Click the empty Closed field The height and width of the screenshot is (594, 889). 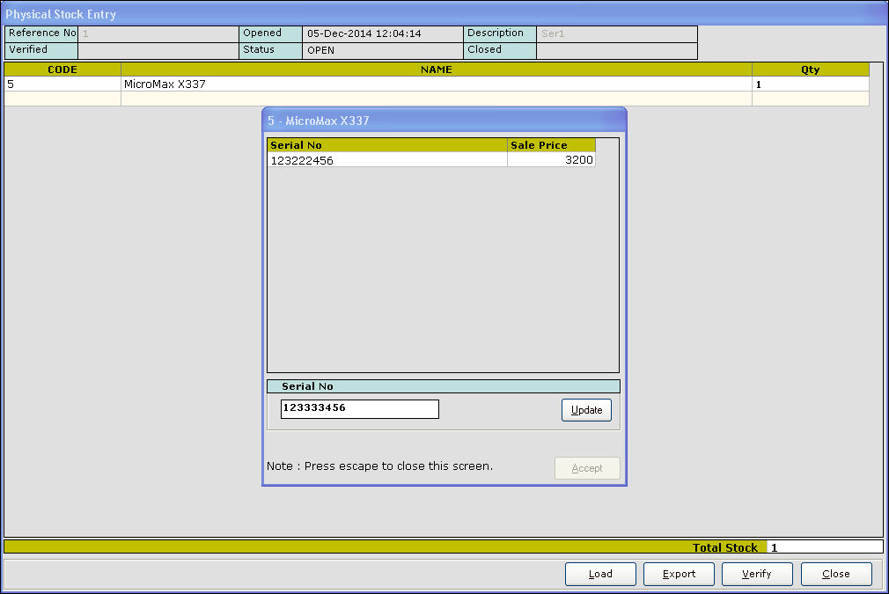617,50
